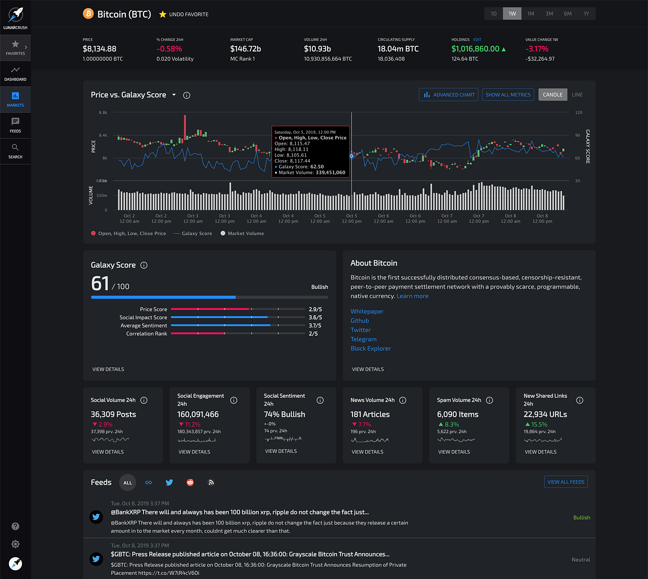Select the 3M time range

[x=550, y=14]
